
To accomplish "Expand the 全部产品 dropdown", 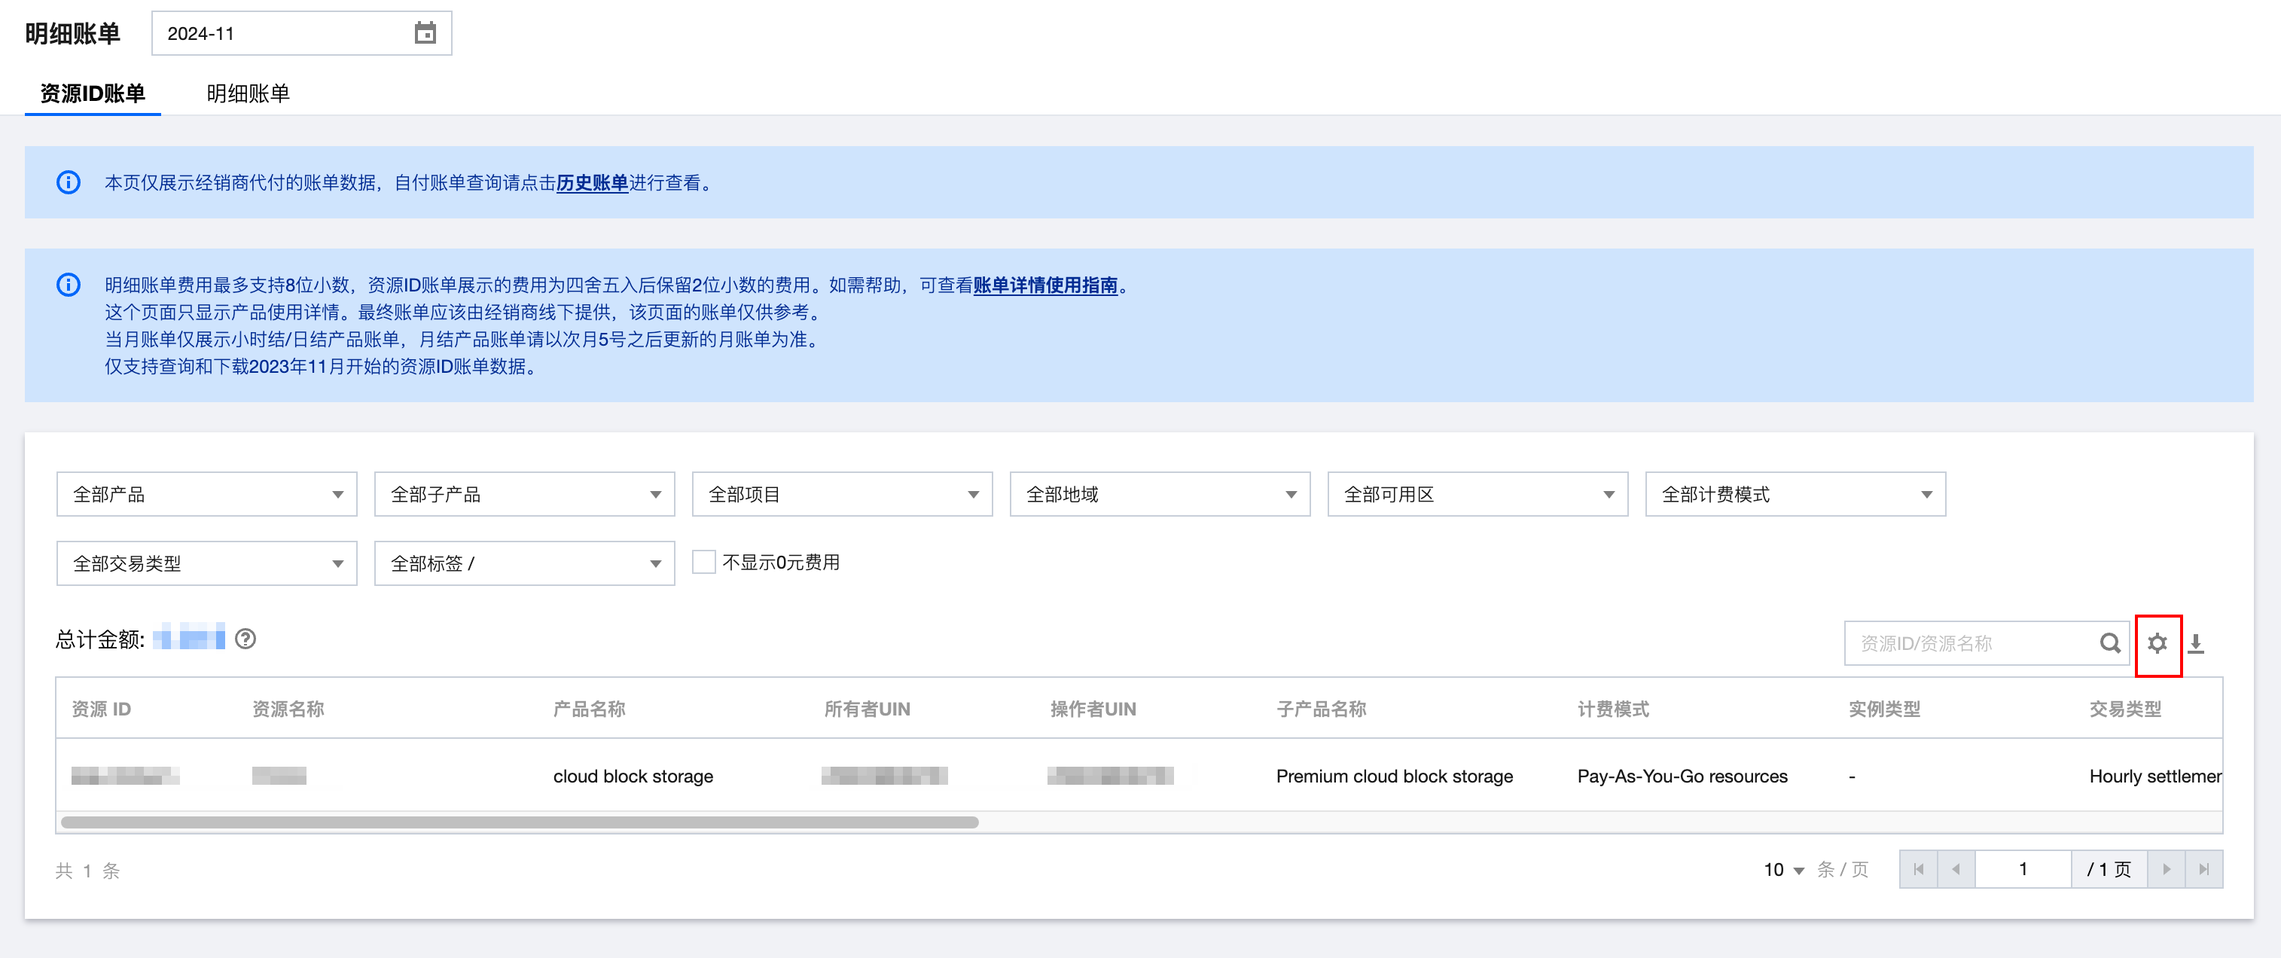I will (206, 494).
